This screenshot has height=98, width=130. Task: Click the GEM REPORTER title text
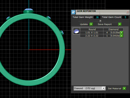[x=86, y=11]
